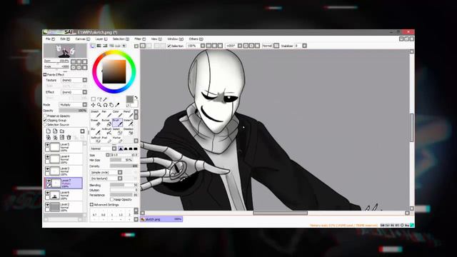This screenshot has height=257, width=457.
Task: Open the Window menu
Action: [175, 39]
